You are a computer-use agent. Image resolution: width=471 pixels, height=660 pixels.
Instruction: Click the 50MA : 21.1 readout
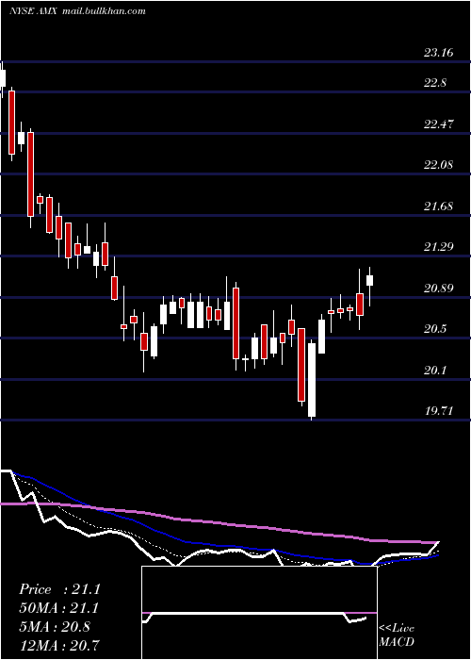pyautogui.click(x=59, y=608)
